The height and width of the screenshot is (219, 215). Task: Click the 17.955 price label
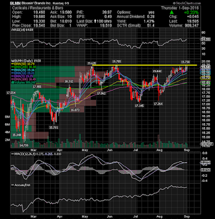coord(37,87)
